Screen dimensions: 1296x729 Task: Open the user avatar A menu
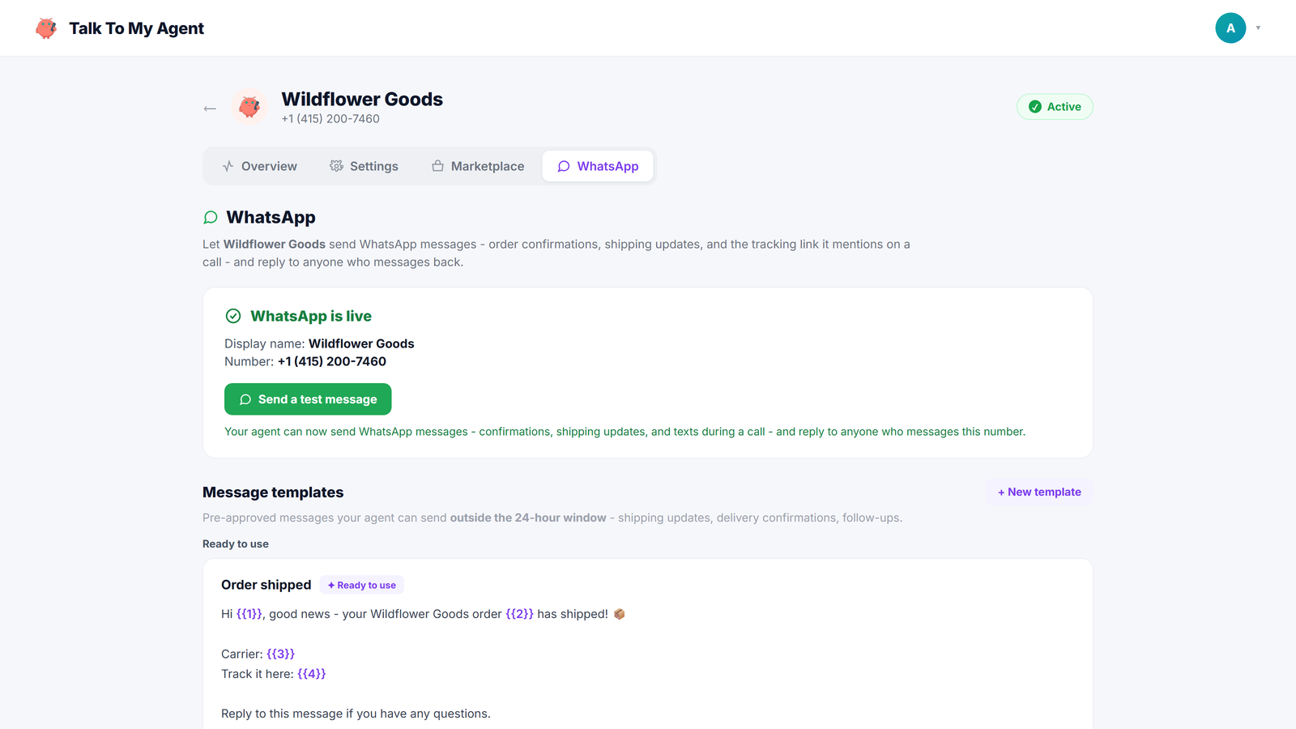1230,28
